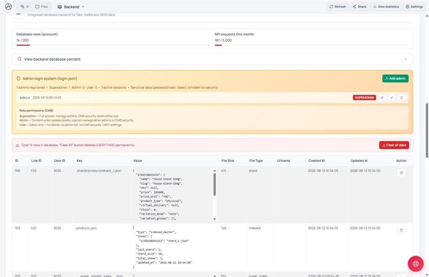
Task: Click the admin username text
Action: (x=25, y=97)
